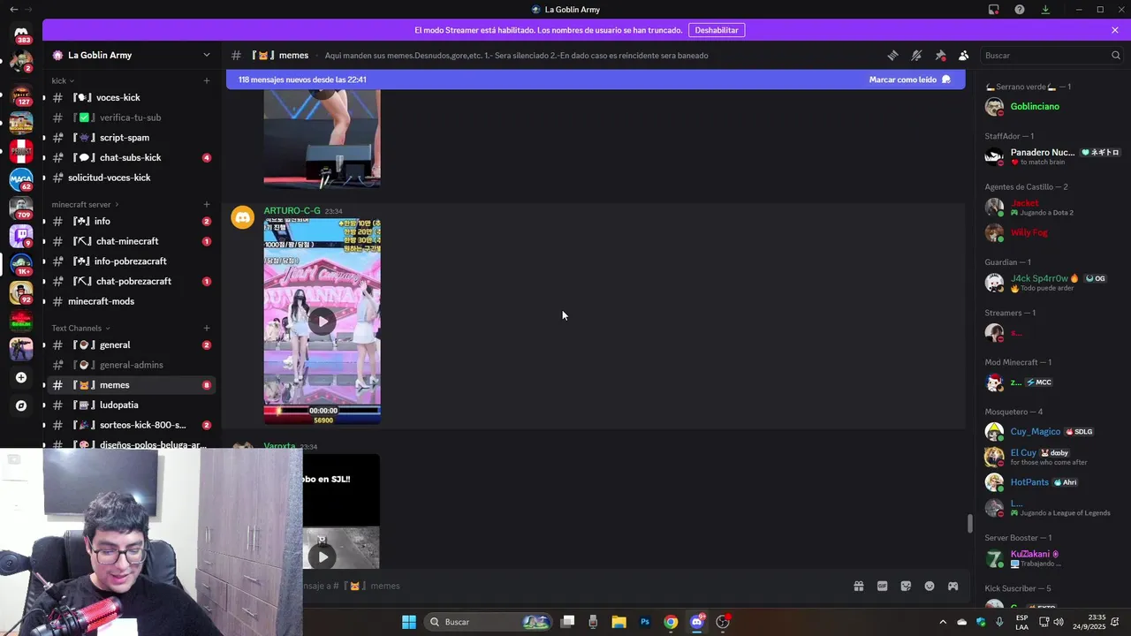Screen dimensions: 1131x636
Task: Open the inbox icon in title bar
Action: tap(994, 10)
